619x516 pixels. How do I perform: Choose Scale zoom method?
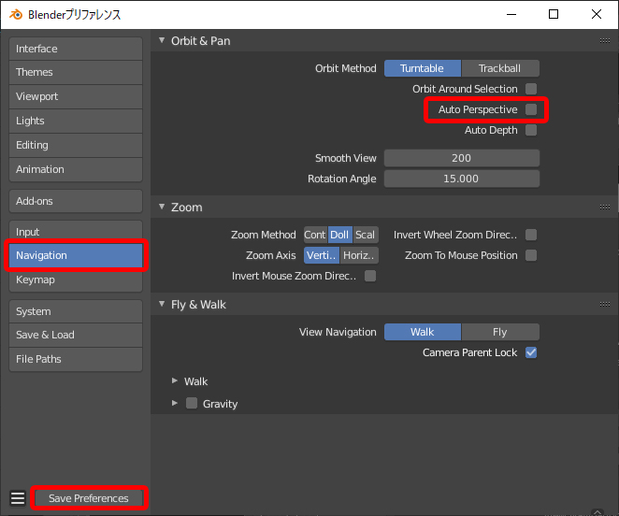point(366,235)
